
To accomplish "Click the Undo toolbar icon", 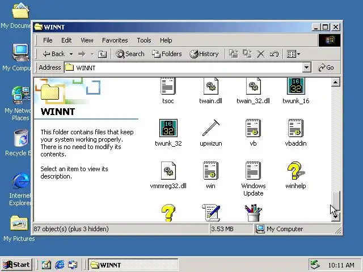I will (274, 54).
